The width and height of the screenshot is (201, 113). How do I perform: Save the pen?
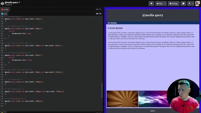coord(159,3)
